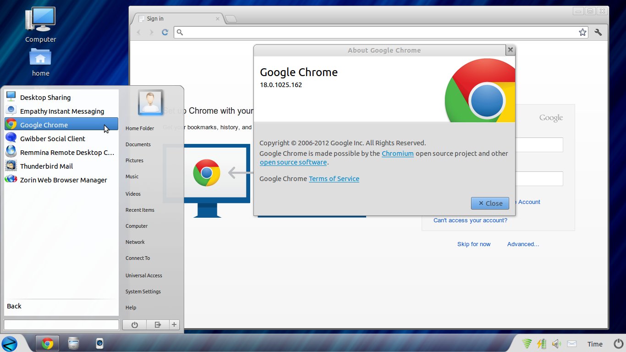Click the Zorin start menu button
This screenshot has width=626, height=352.
pyautogui.click(x=10, y=343)
